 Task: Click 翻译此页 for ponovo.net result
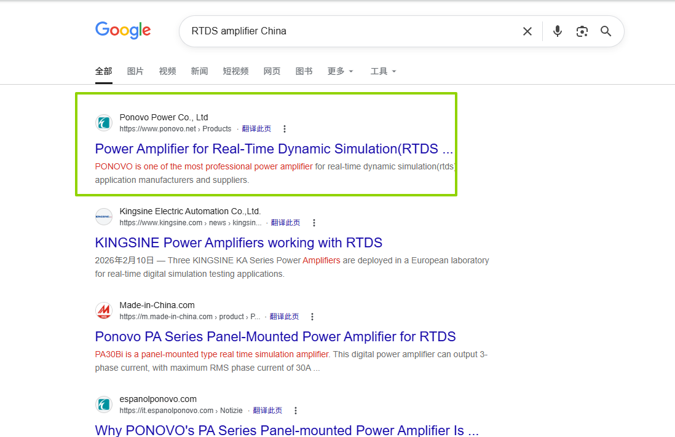click(256, 129)
